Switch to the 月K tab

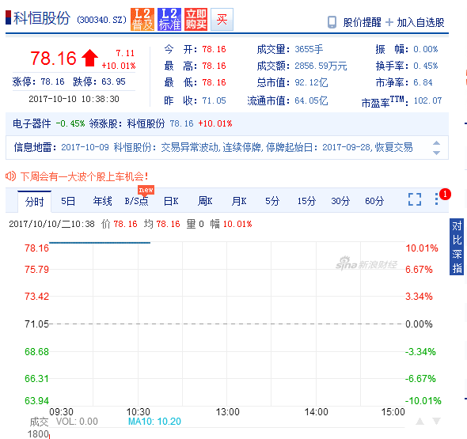239,201
